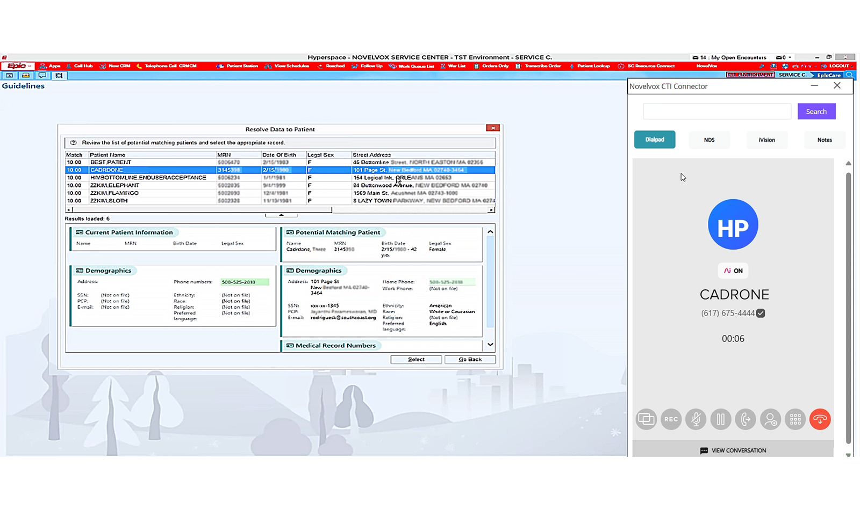Sort by the MRN column header

point(239,155)
